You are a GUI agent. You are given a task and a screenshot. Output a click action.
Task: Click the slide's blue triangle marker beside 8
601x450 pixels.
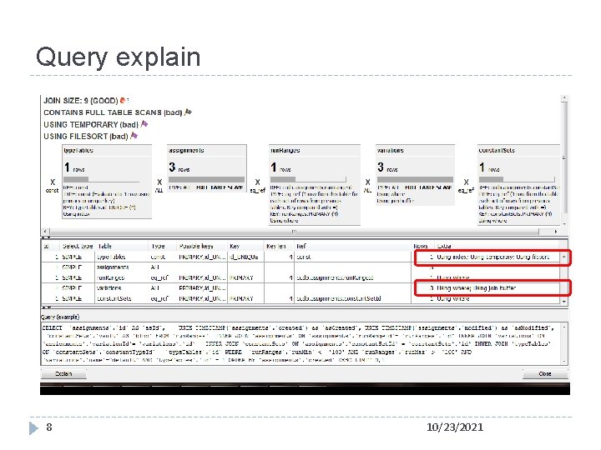tap(33, 427)
